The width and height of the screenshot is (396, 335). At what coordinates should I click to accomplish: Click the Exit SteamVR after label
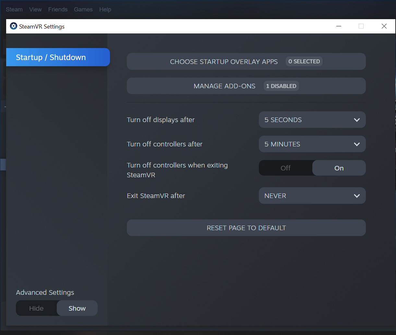pos(156,196)
